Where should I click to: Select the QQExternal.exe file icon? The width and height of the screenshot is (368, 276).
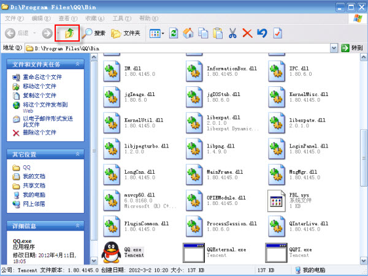194,253
